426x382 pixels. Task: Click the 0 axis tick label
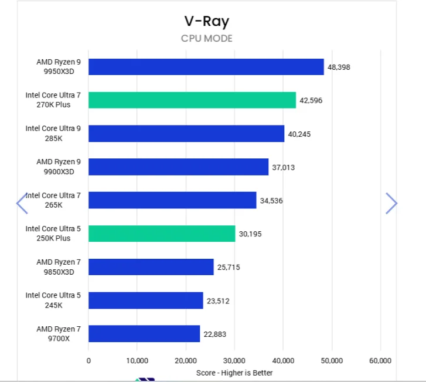(x=88, y=361)
